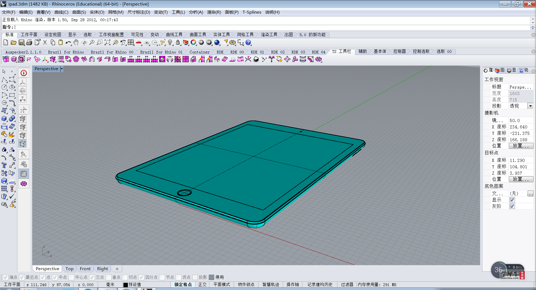Click the Explode tool icon
Screen dimensions: 536x290
coord(12,134)
